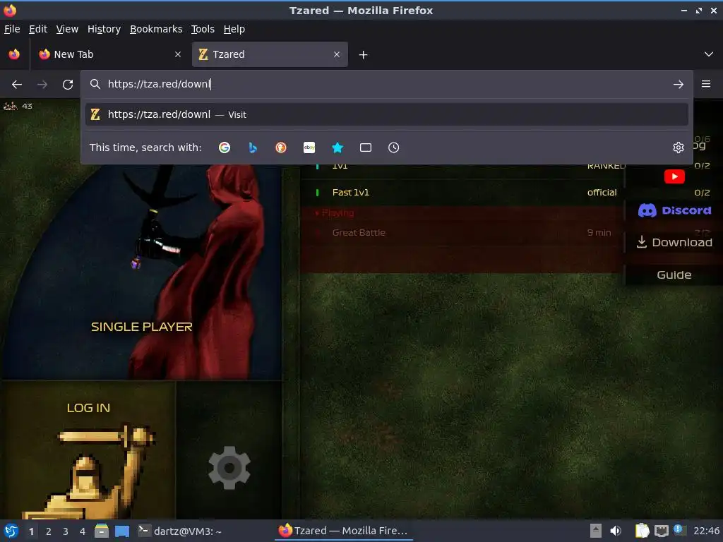This screenshot has height=542, width=723.
Task: Click the official label in Fast 1v1 row
Action: 602,192
